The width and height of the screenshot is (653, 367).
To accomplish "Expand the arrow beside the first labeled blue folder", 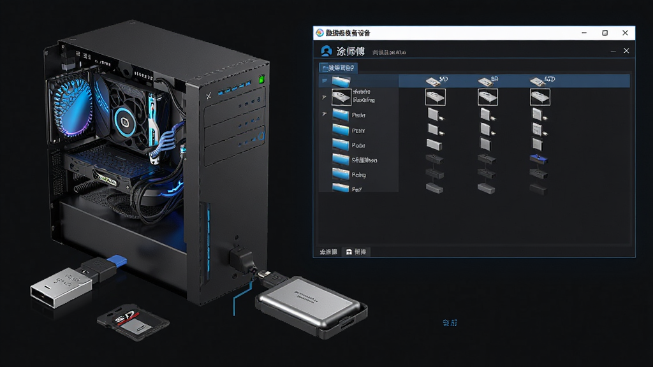I will (325, 114).
